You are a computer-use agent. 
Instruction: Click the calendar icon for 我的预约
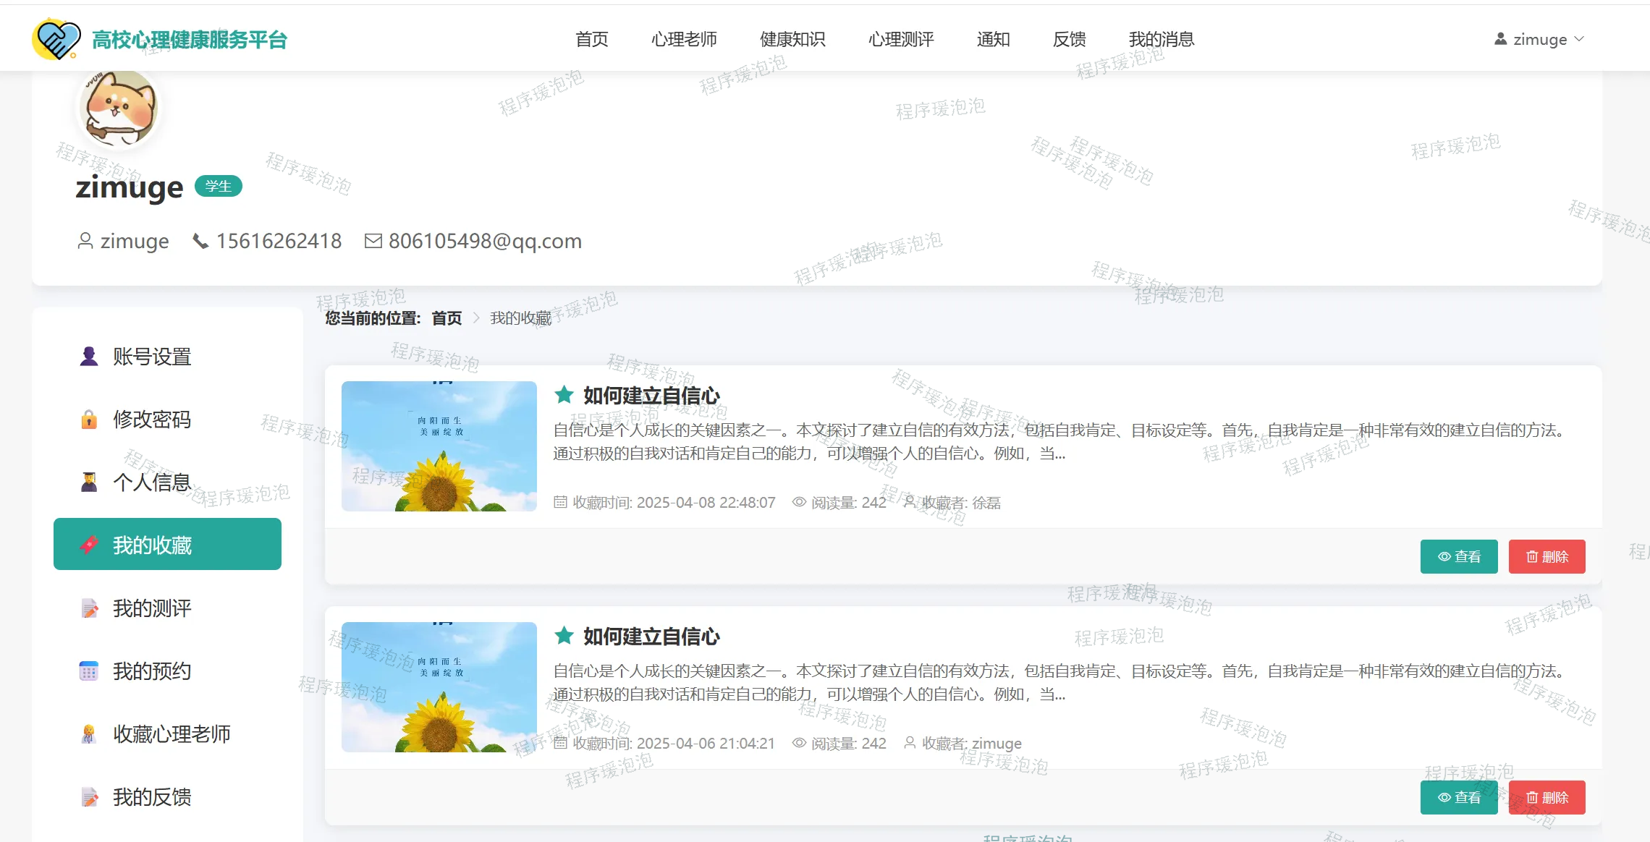coord(89,671)
